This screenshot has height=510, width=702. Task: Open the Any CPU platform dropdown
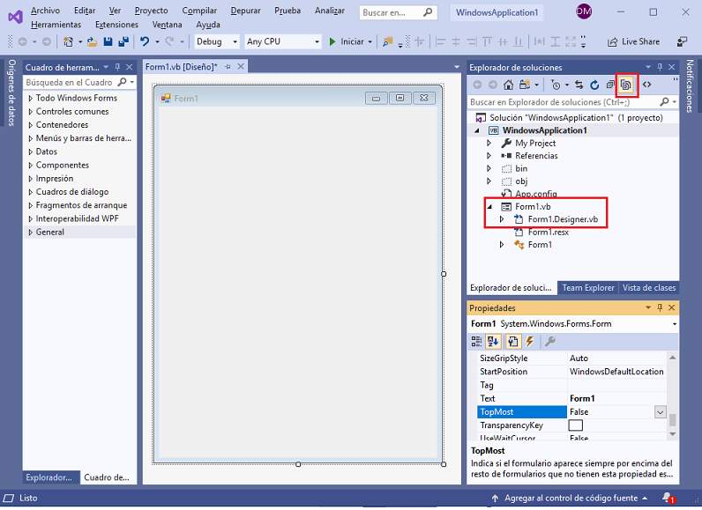pos(317,41)
